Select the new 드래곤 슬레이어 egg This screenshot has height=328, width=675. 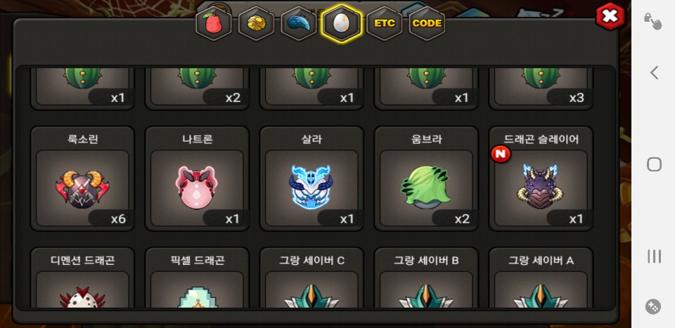coord(541,178)
